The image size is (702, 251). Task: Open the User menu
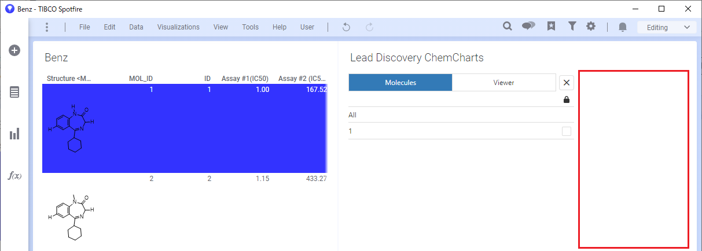click(307, 27)
